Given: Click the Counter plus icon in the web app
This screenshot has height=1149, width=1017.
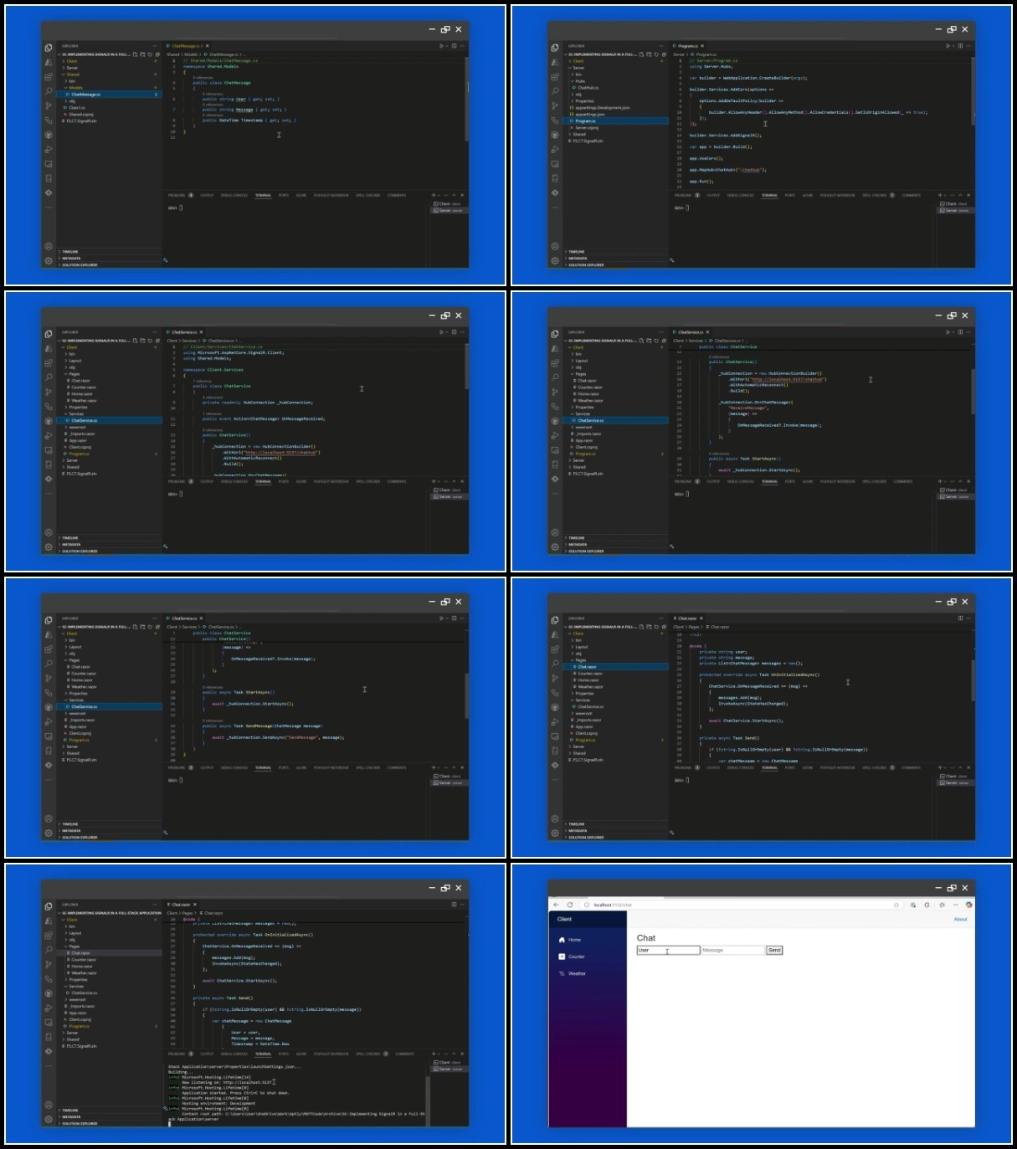Looking at the screenshot, I should point(562,957).
